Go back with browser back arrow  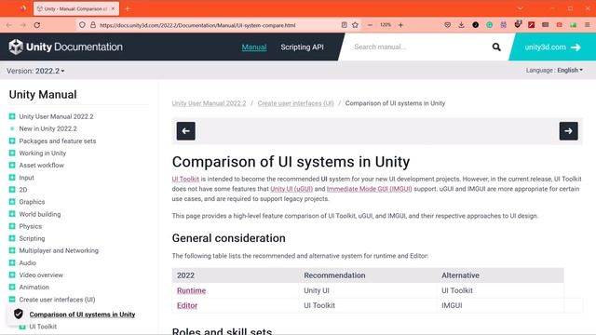click(x=9, y=25)
